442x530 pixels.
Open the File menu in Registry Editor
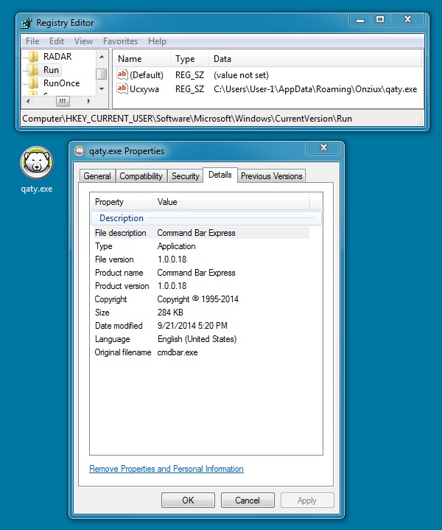tap(32, 41)
